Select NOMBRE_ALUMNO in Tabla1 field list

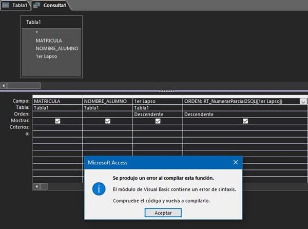(x=57, y=48)
